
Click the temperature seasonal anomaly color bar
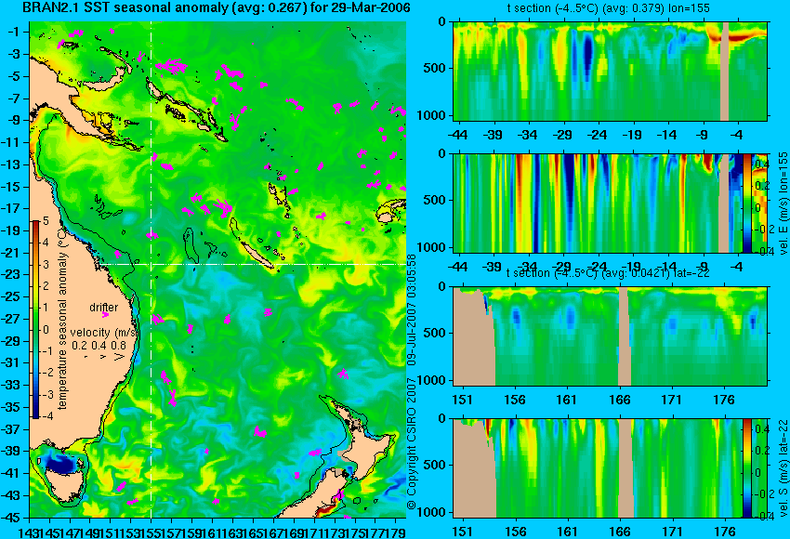pyautogui.click(x=35, y=320)
